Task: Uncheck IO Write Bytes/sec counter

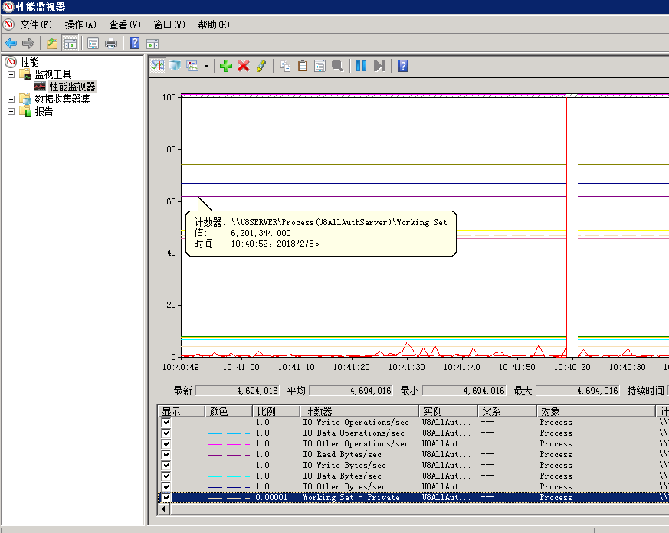Action: 166,465
